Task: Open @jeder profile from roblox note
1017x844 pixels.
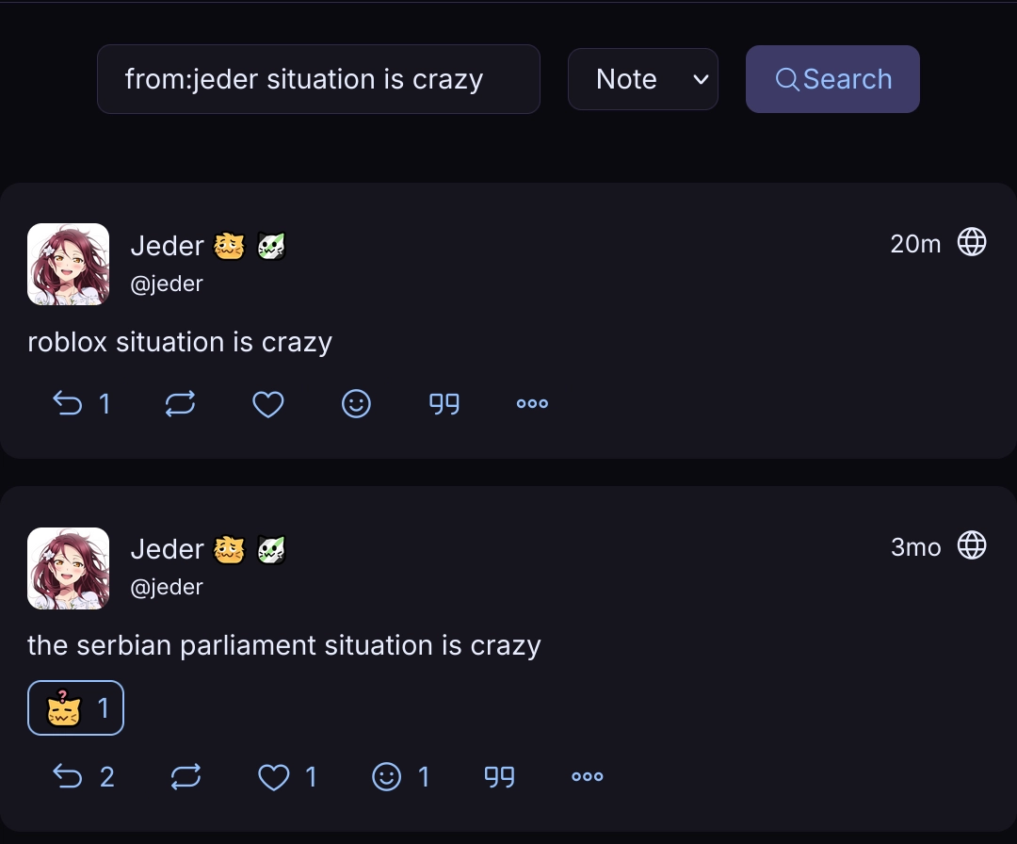Action: click(167, 284)
